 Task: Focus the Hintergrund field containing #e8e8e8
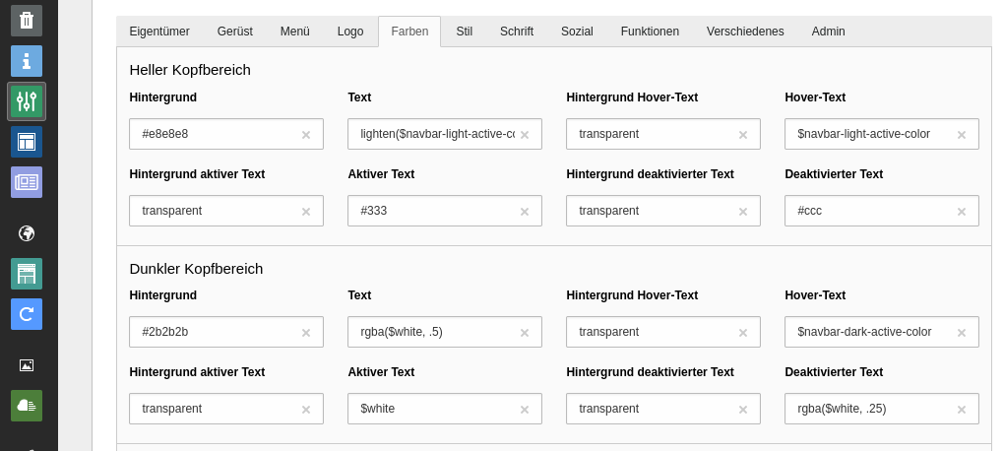point(226,134)
